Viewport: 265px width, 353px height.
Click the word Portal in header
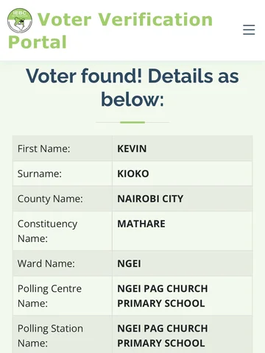pyautogui.click(x=38, y=42)
